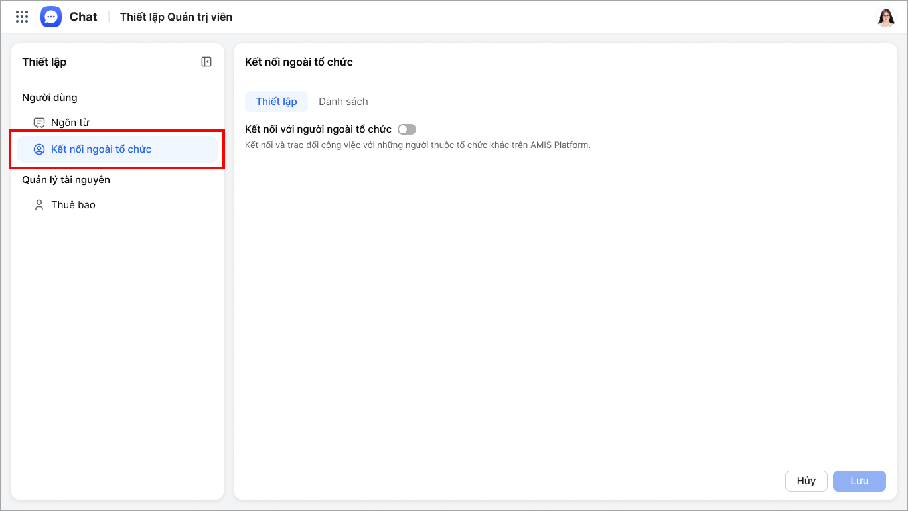The image size is (908, 511).
Task: Click the Lưu save button
Action: coord(859,481)
